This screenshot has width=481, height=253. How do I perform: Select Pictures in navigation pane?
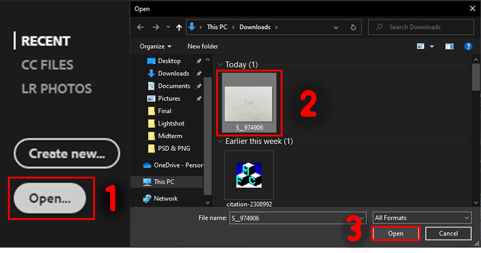[x=169, y=99]
